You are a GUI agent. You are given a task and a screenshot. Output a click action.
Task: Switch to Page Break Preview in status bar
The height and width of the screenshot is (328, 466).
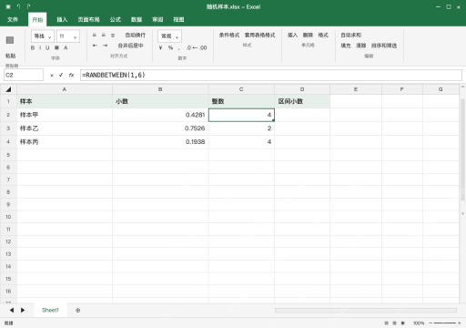403,323
